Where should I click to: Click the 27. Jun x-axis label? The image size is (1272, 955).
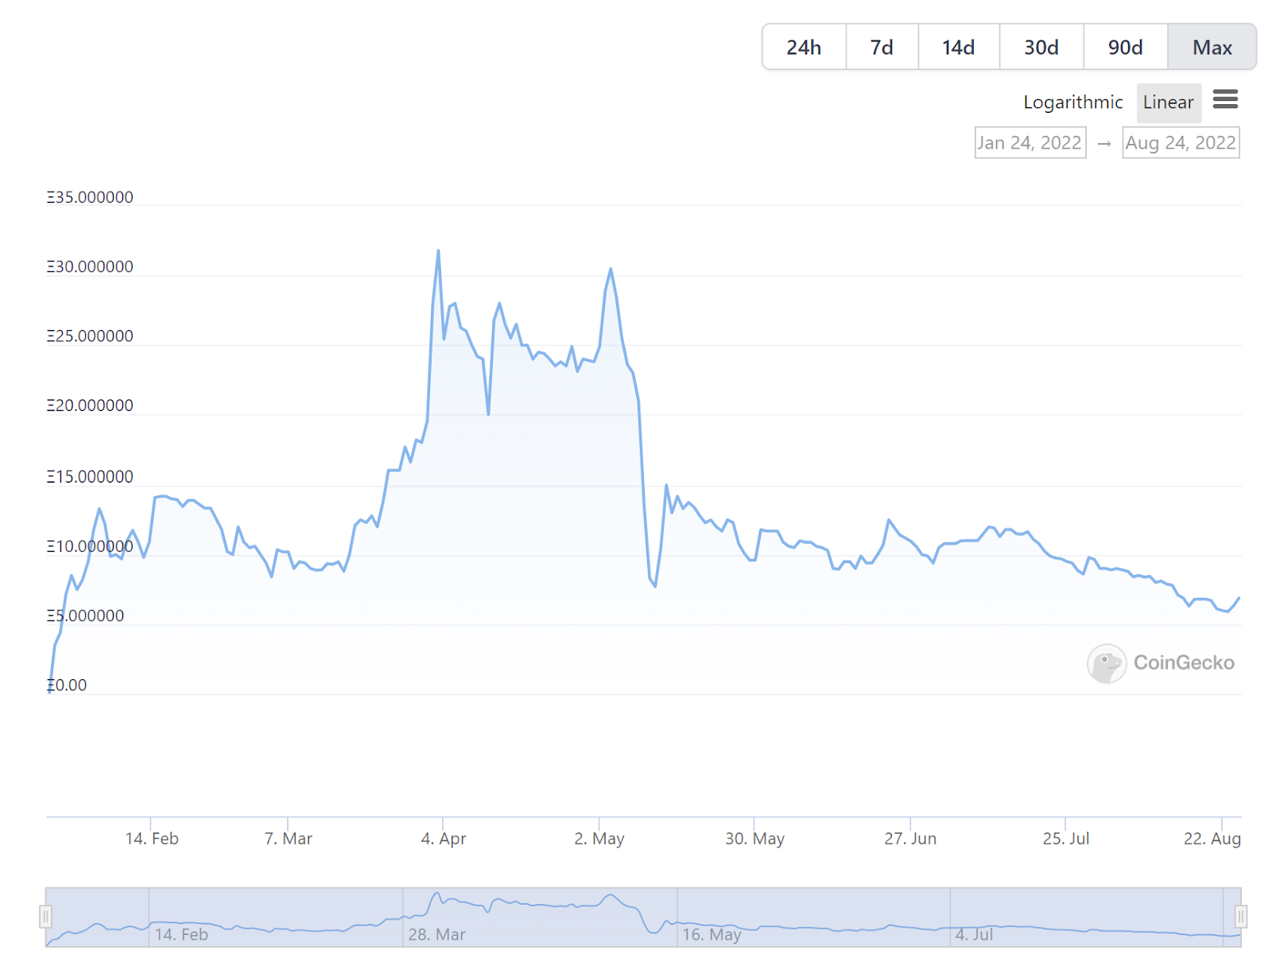[x=910, y=839]
